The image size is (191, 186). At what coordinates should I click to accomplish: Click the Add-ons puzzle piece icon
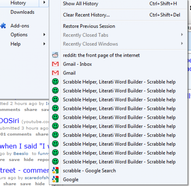(3, 26)
